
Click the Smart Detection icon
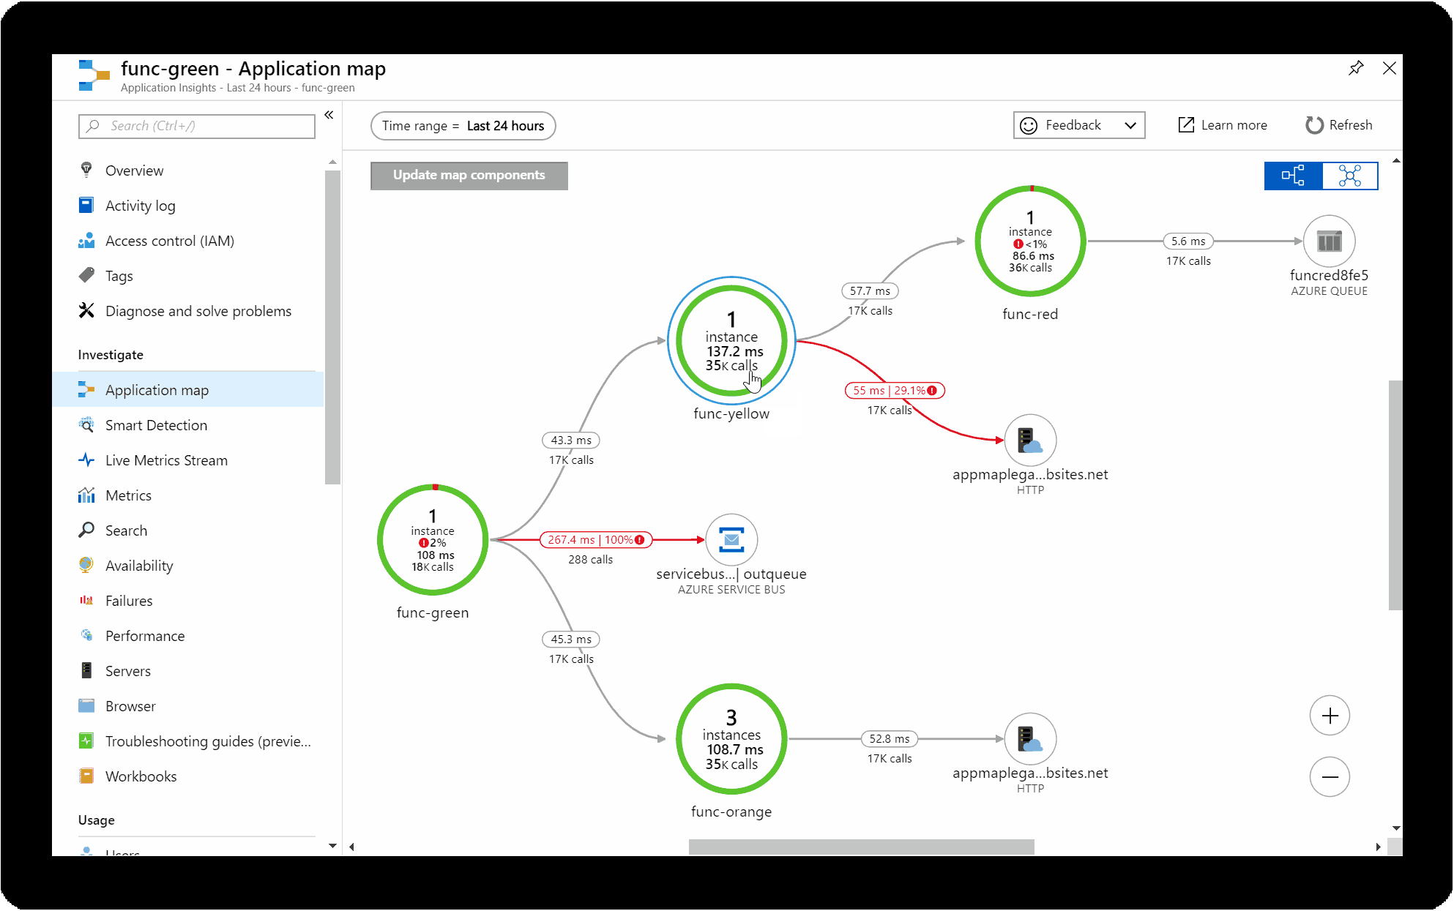tap(86, 425)
